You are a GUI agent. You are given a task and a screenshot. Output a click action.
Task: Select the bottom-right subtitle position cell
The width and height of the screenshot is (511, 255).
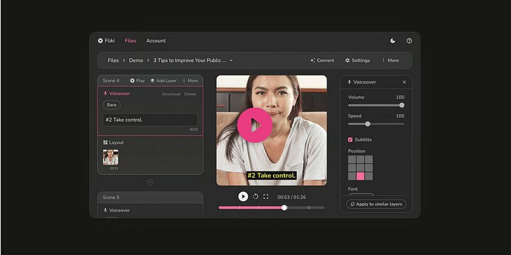[x=369, y=176]
